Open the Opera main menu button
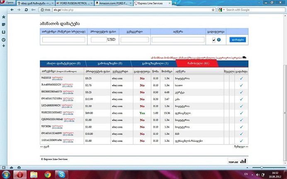This screenshot has width=287, height=179. (7, 2)
